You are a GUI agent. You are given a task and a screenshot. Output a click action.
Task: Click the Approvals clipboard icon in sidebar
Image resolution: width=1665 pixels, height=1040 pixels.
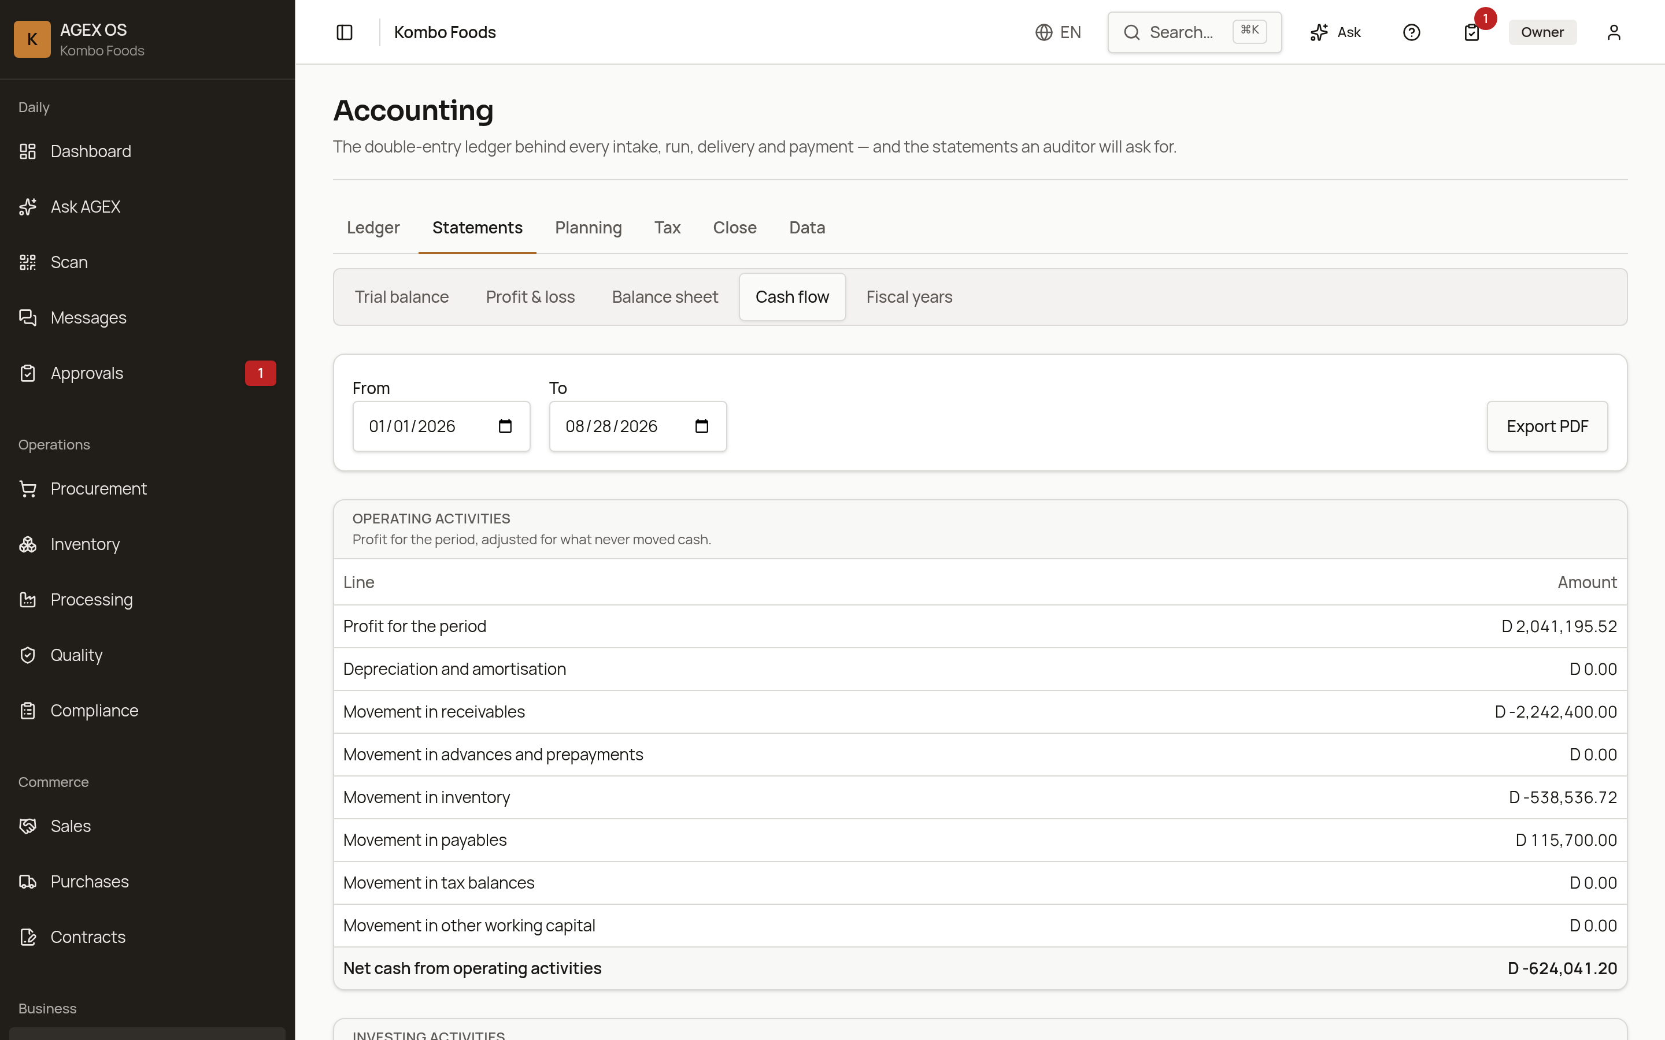28,373
